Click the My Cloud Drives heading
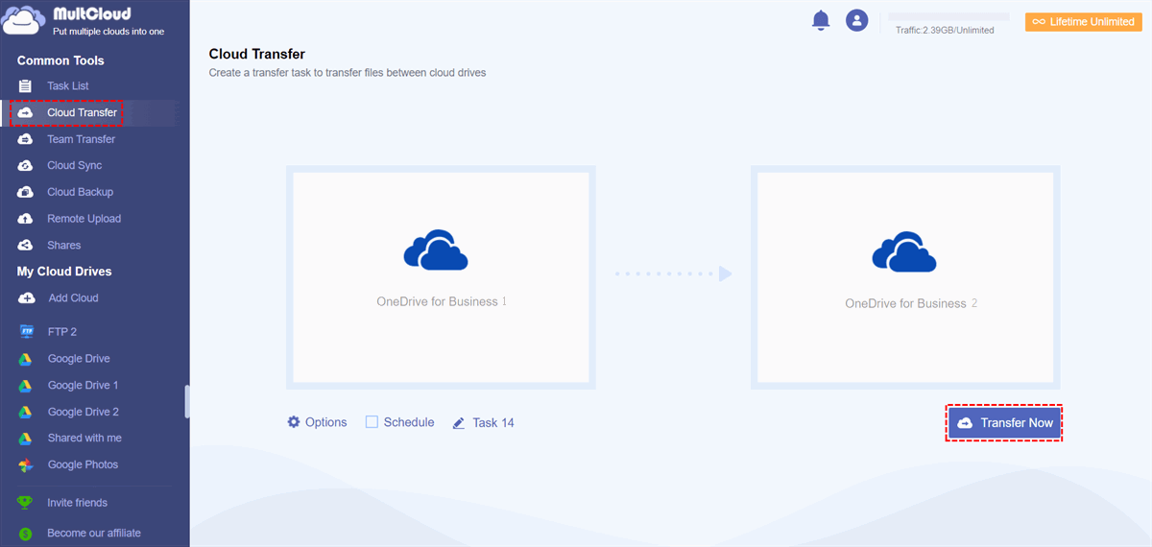Image resolution: width=1152 pixels, height=547 pixels. point(64,272)
